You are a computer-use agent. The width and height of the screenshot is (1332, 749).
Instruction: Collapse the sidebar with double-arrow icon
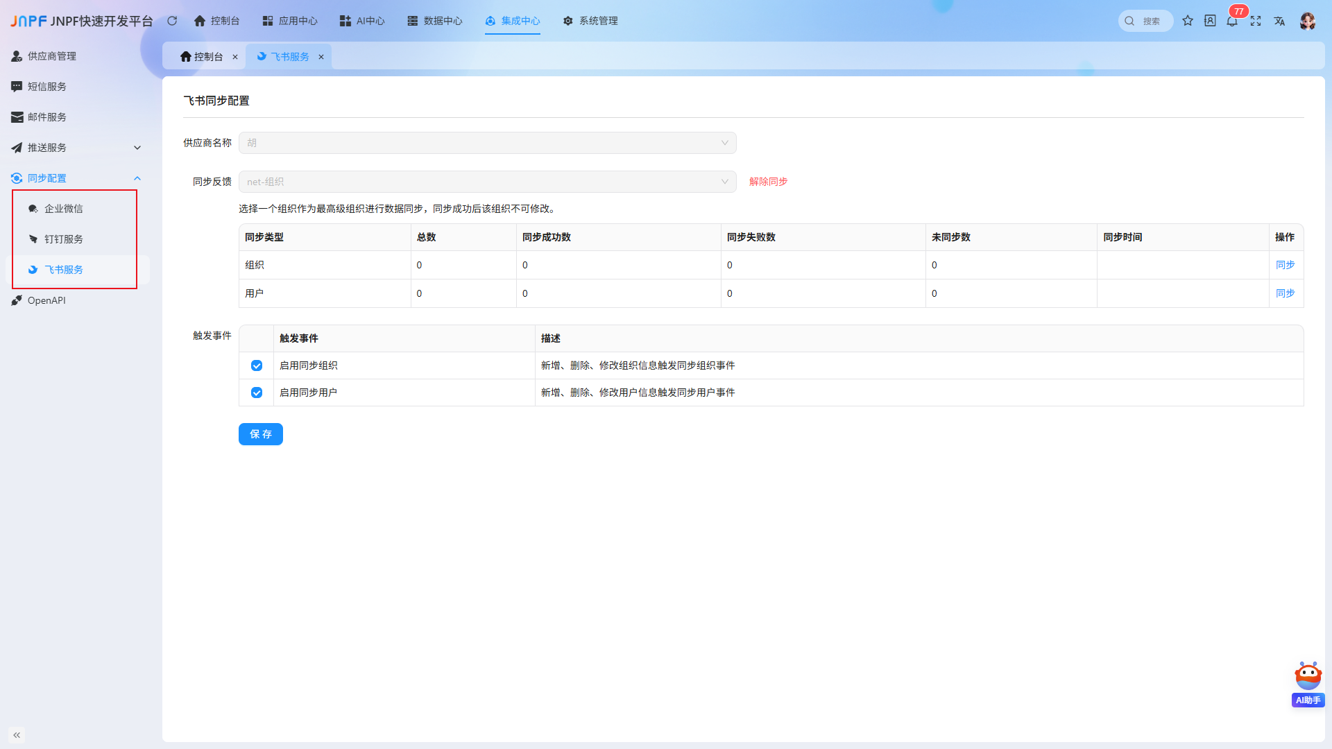click(17, 734)
